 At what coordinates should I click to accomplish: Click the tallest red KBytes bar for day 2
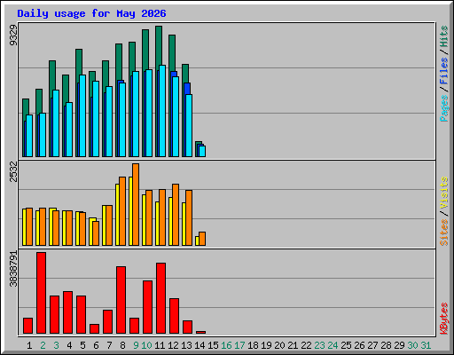click(41, 293)
